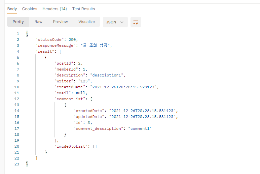
Task: Click the "commentList" key
Action: pos(69,99)
